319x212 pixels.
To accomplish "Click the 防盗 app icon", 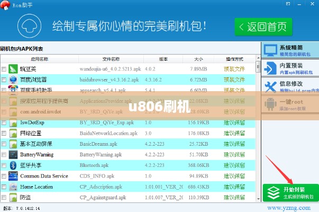I will tap(13, 197).
